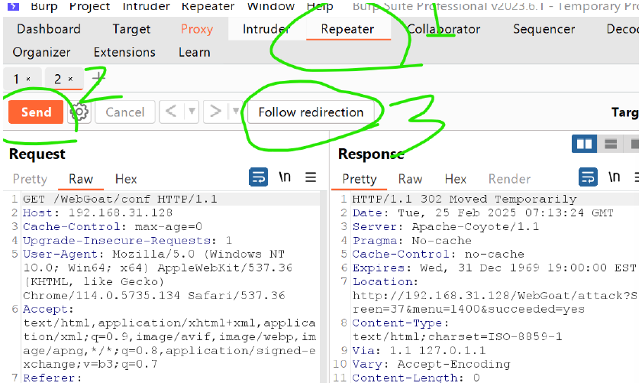Select top-bottom stacked layout icon

pos(611,144)
